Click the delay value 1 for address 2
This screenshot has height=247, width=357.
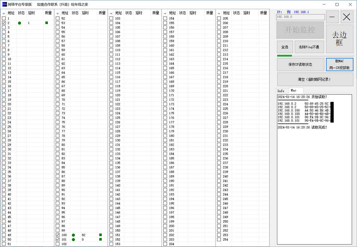tap(29, 23)
